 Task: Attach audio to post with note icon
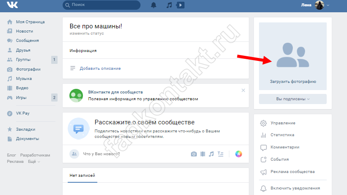[x=211, y=154]
